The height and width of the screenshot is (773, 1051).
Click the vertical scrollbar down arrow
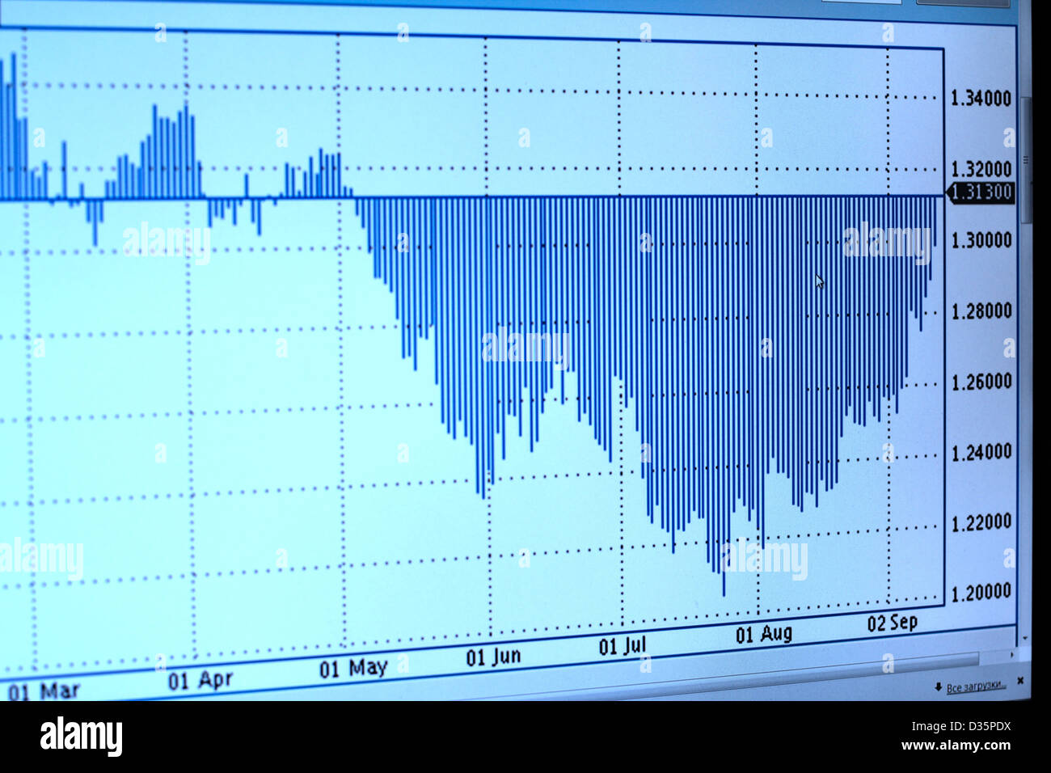1026,637
